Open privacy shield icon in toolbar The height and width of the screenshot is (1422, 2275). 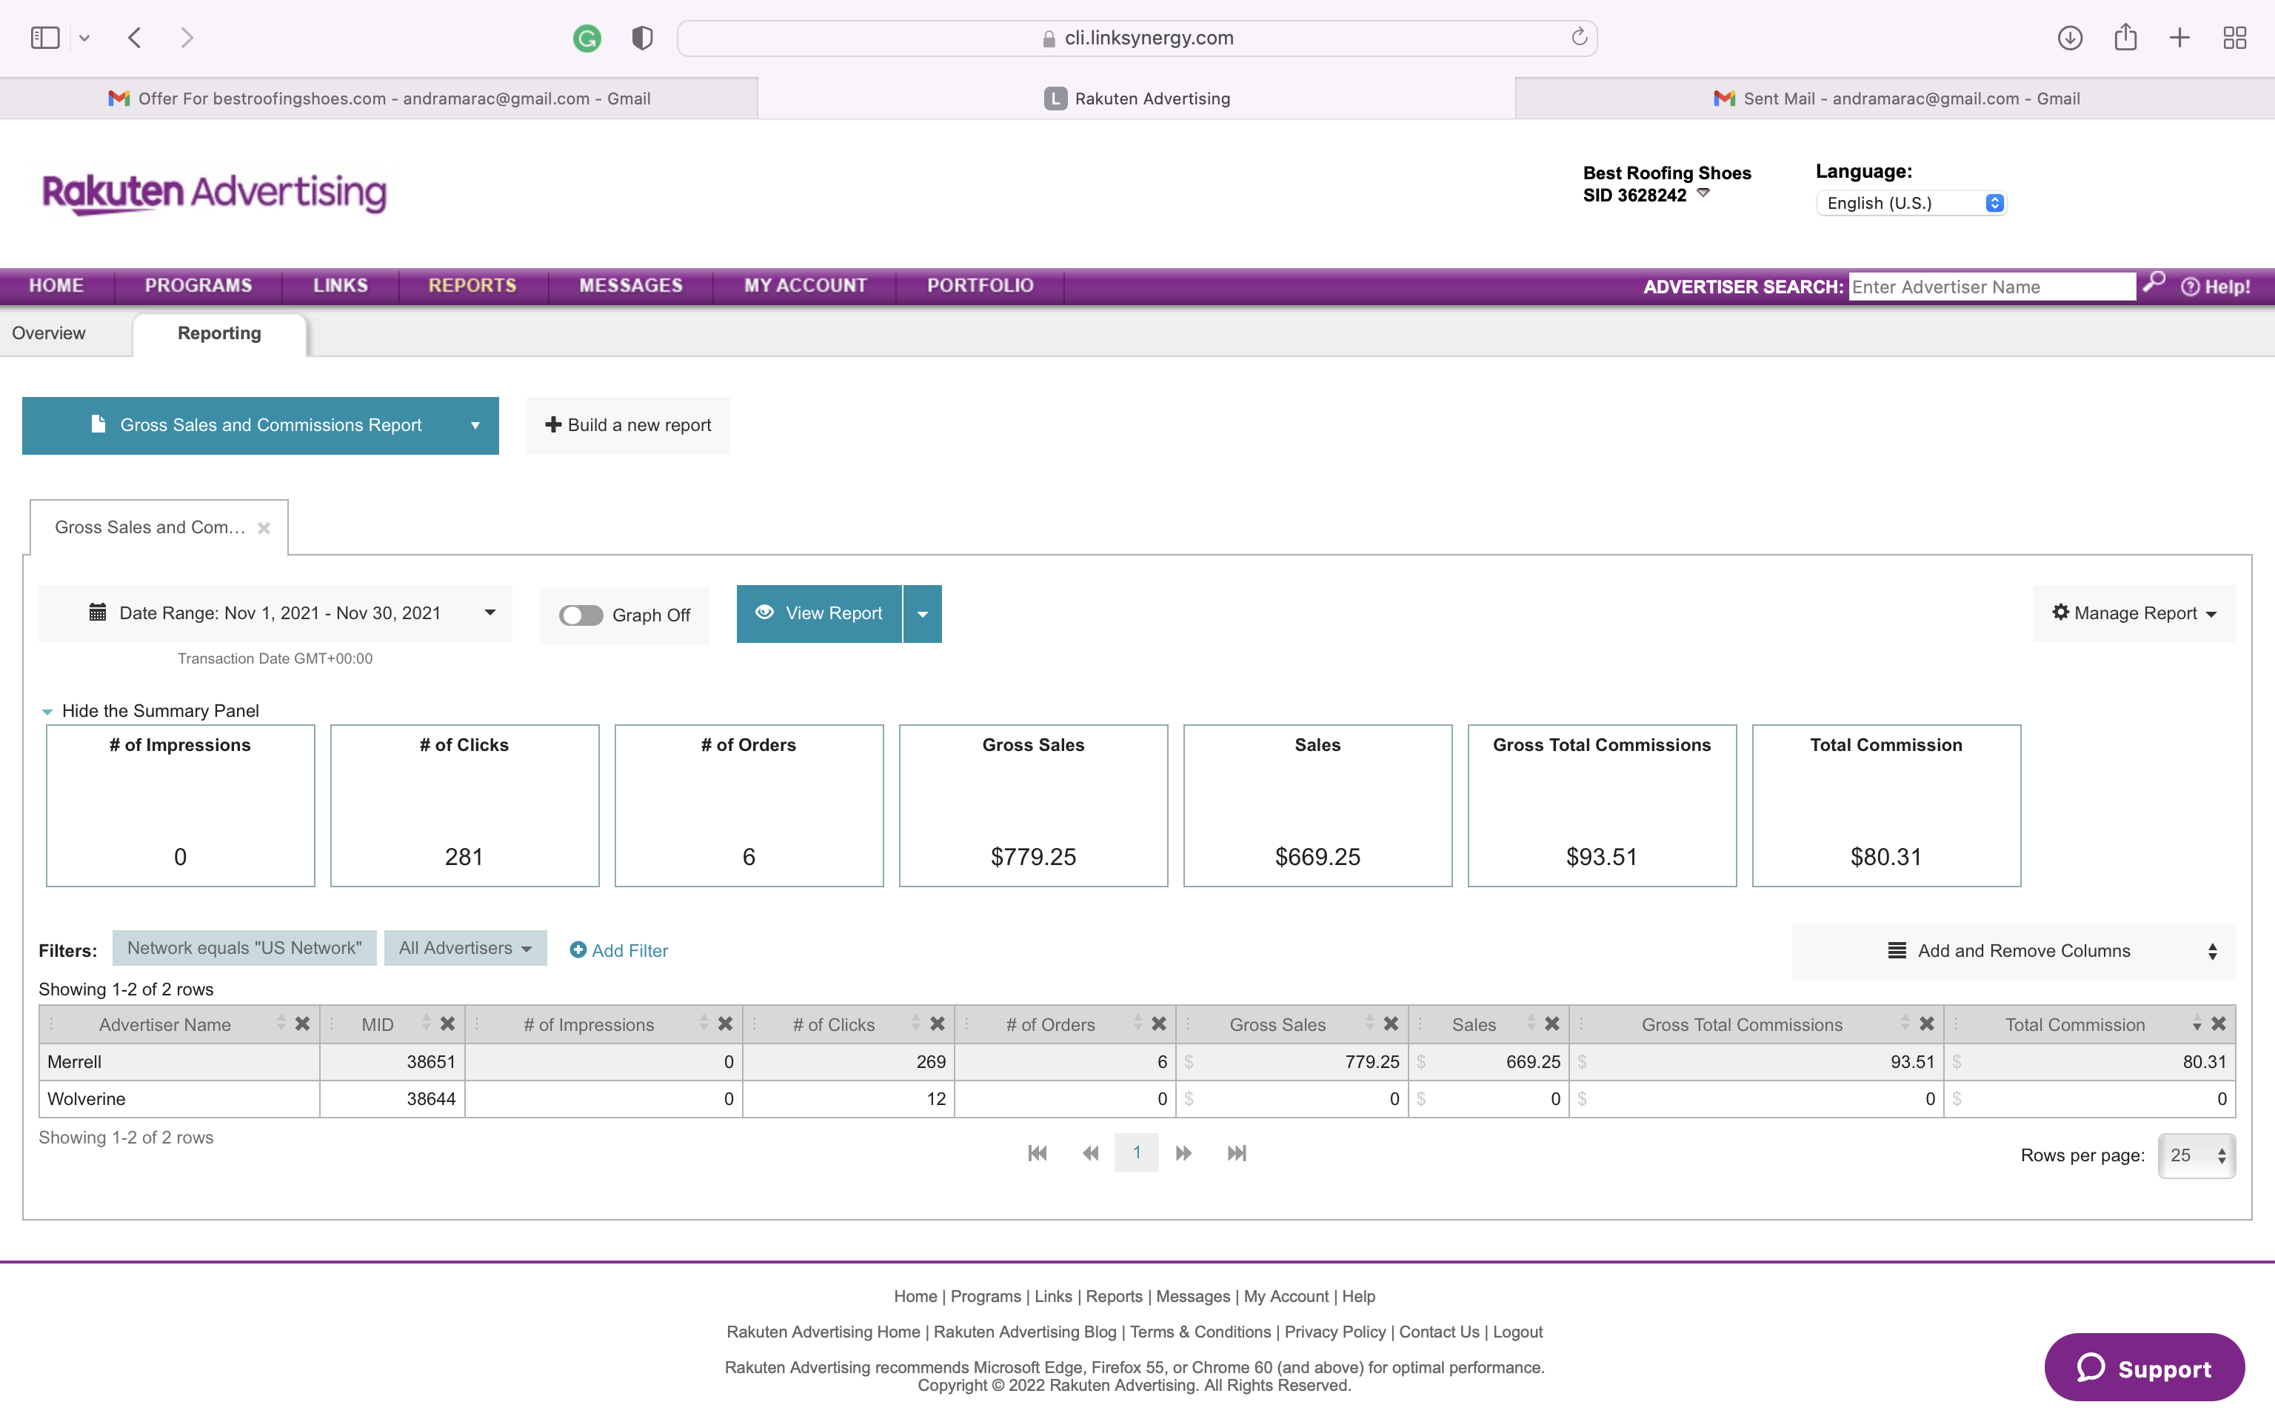[x=642, y=38]
